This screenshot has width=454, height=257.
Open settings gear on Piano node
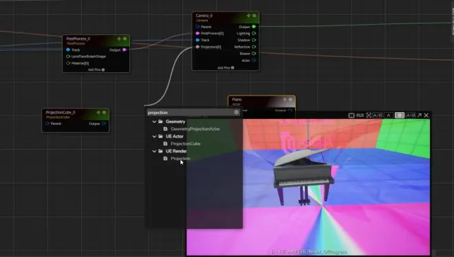click(x=290, y=100)
